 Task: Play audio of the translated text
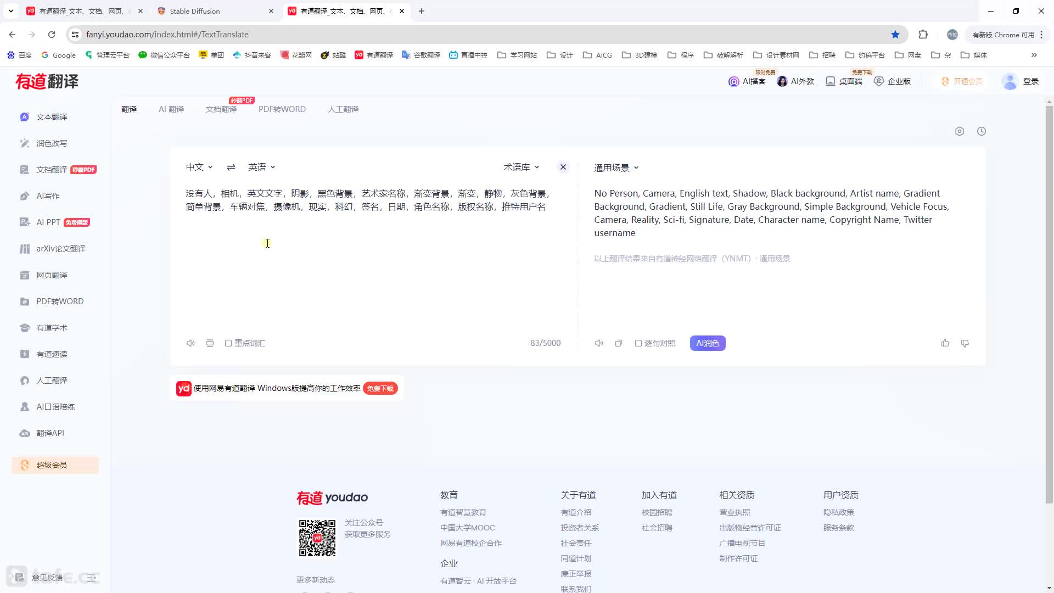point(599,343)
